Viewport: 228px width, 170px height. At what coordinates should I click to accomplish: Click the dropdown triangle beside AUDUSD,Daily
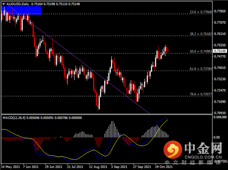3,4
